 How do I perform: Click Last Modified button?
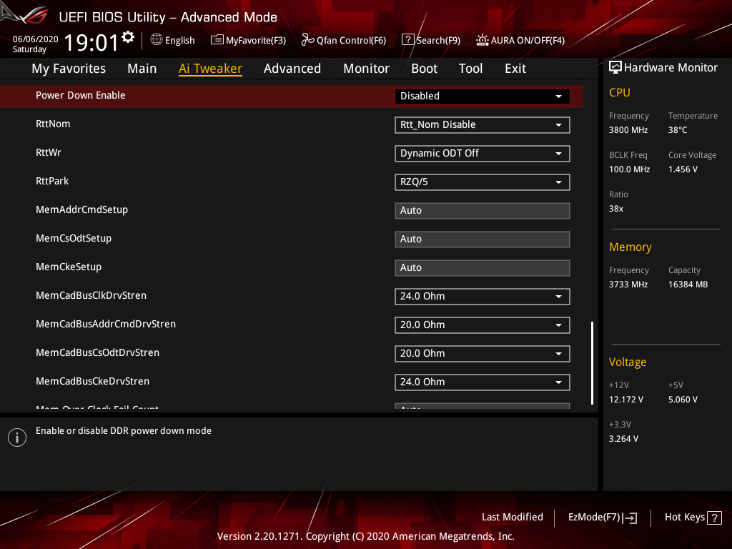(512, 518)
